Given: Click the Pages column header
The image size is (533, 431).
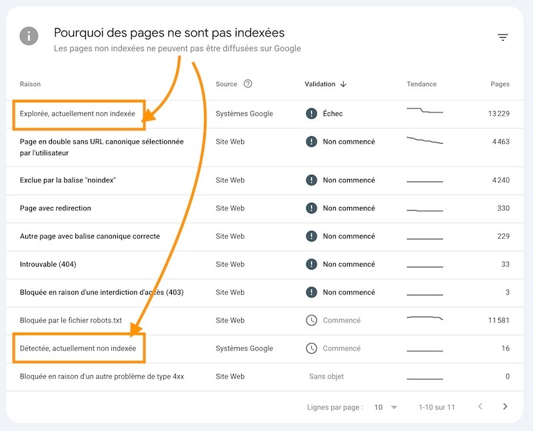Looking at the screenshot, I should (x=500, y=84).
